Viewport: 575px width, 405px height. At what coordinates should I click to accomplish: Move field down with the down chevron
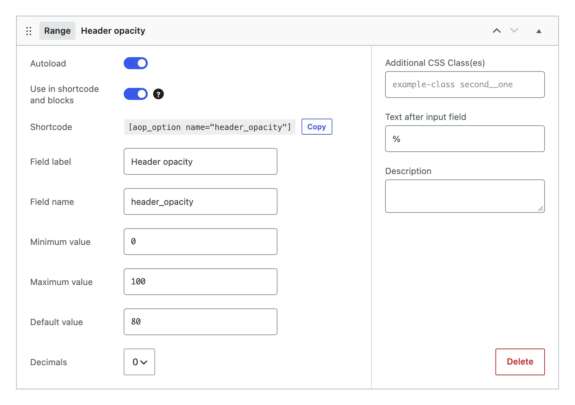click(x=514, y=31)
